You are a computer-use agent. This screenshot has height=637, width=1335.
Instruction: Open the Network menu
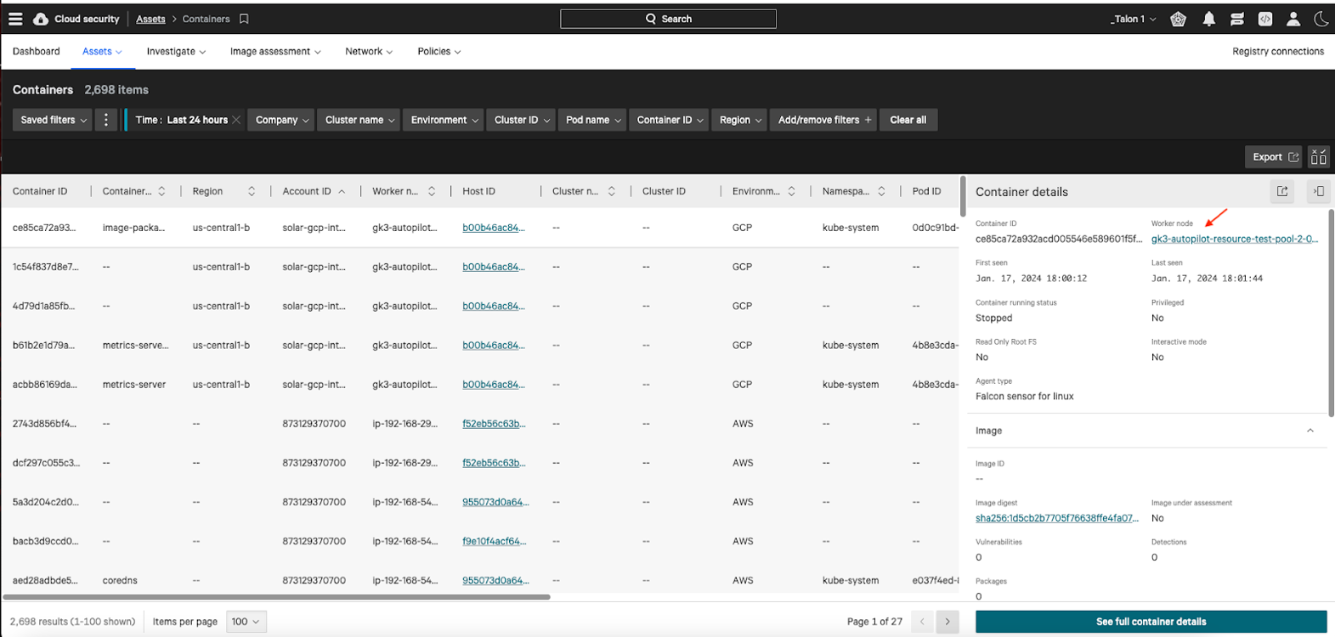(369, 52)
